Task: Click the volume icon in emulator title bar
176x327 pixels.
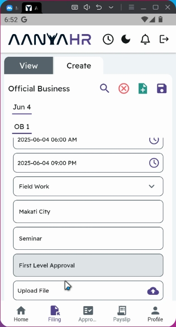Action: click(87, 8)
